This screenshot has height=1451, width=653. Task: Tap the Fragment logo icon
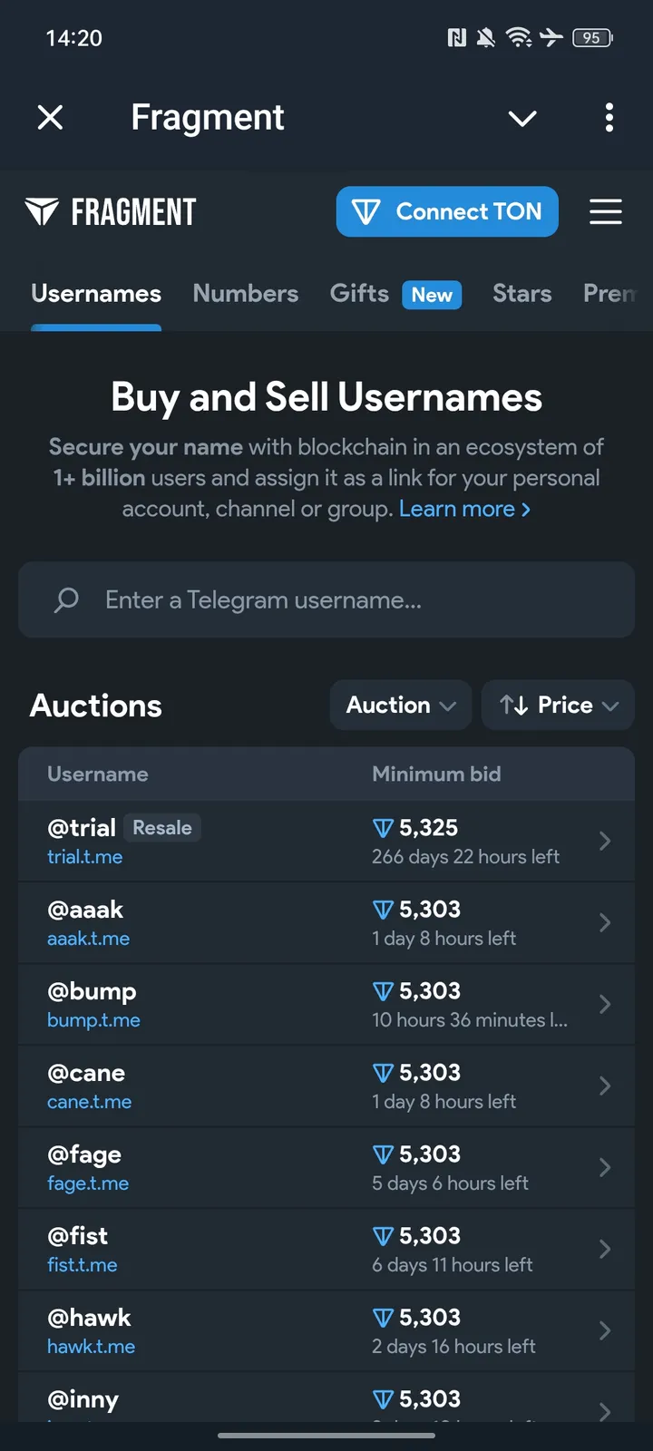tap(42, 211)
